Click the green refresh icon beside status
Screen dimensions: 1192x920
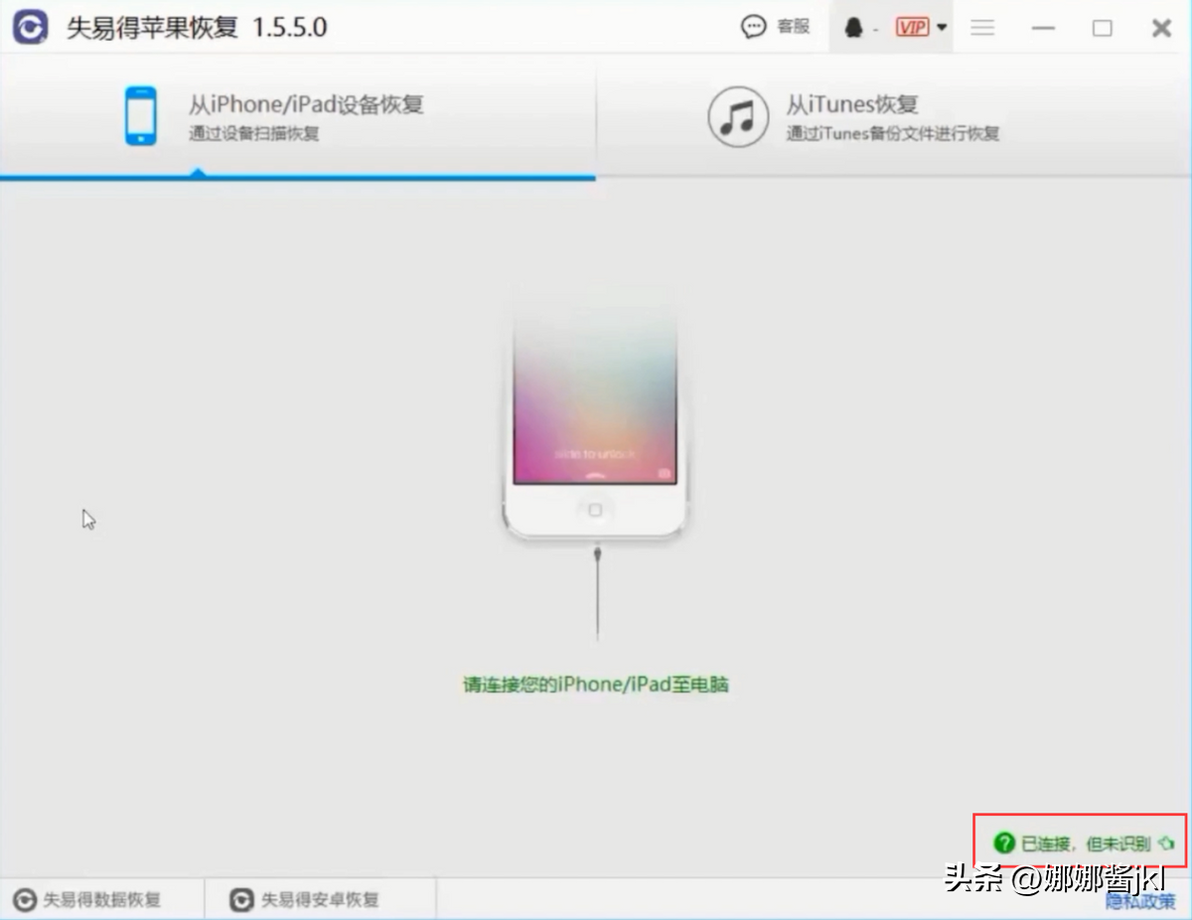pos(1166,843)
